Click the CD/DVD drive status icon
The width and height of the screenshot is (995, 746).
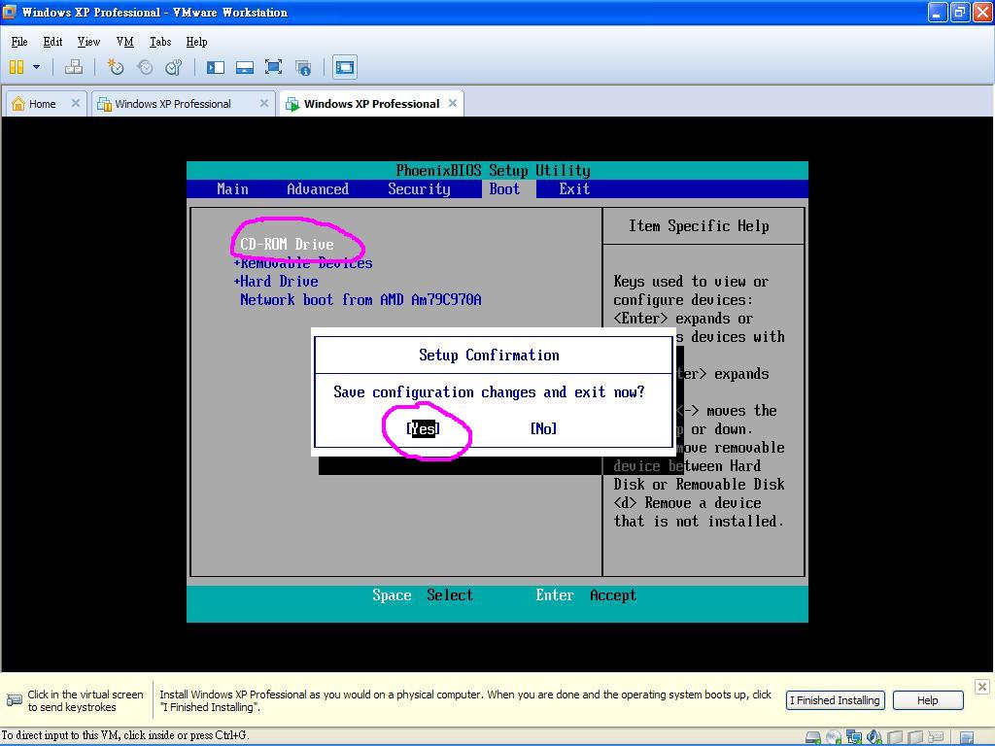point(834,737)
